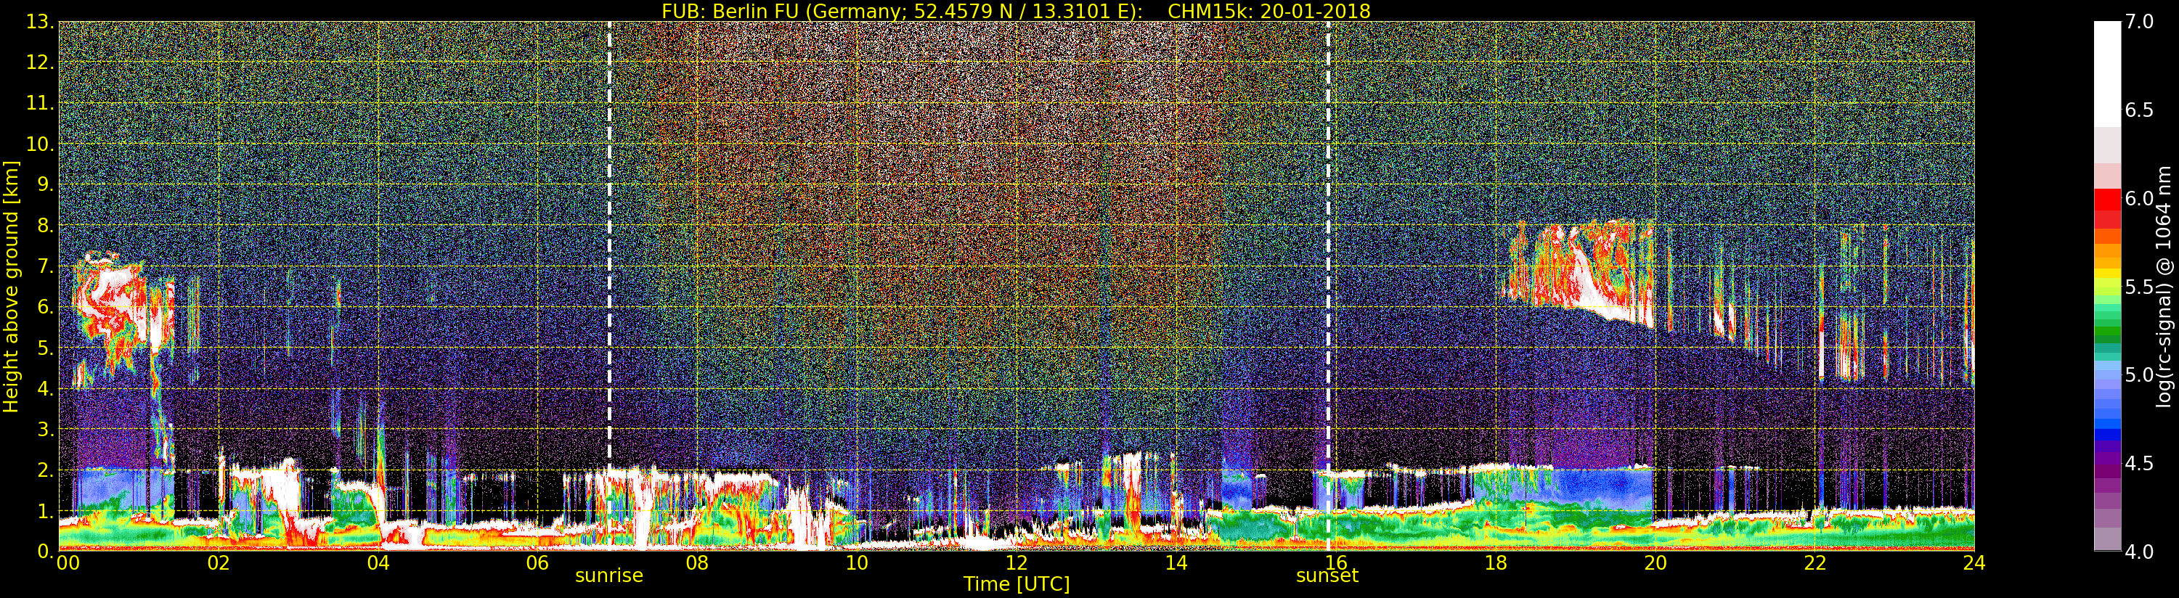Image resolution: width=2179 pixels, height=598 pixels.
Task: Click the x-axis tick label '00'
Action: coord(68,562)
